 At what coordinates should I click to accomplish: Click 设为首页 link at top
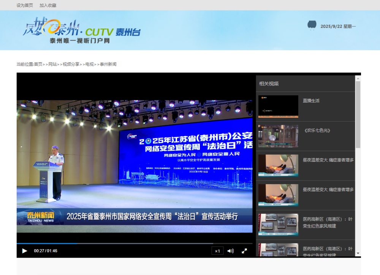(x=25, y=5)
